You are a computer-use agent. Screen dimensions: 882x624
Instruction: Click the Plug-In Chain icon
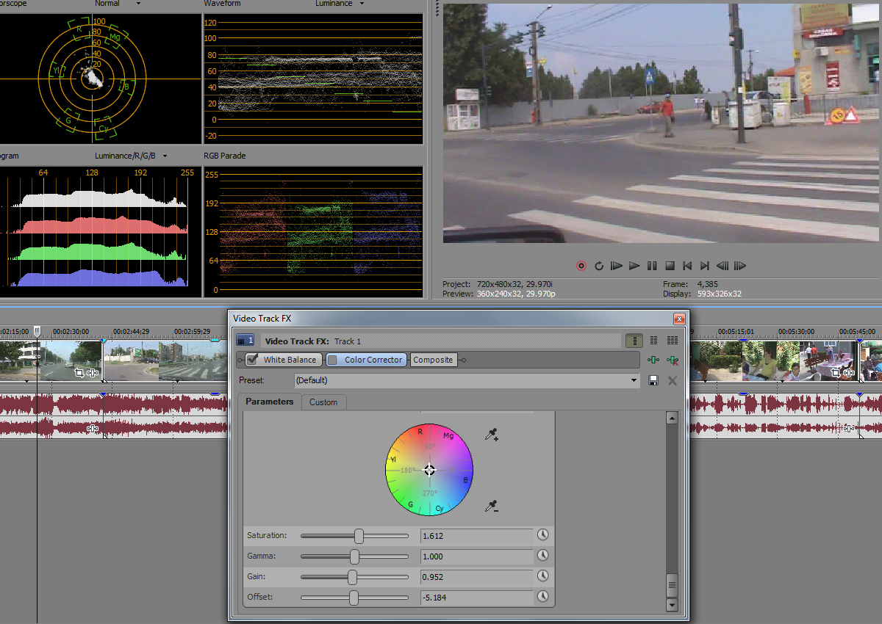[x=653, y=360]
